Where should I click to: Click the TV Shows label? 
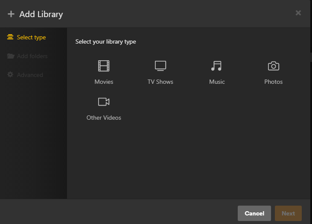click(160, 82)
